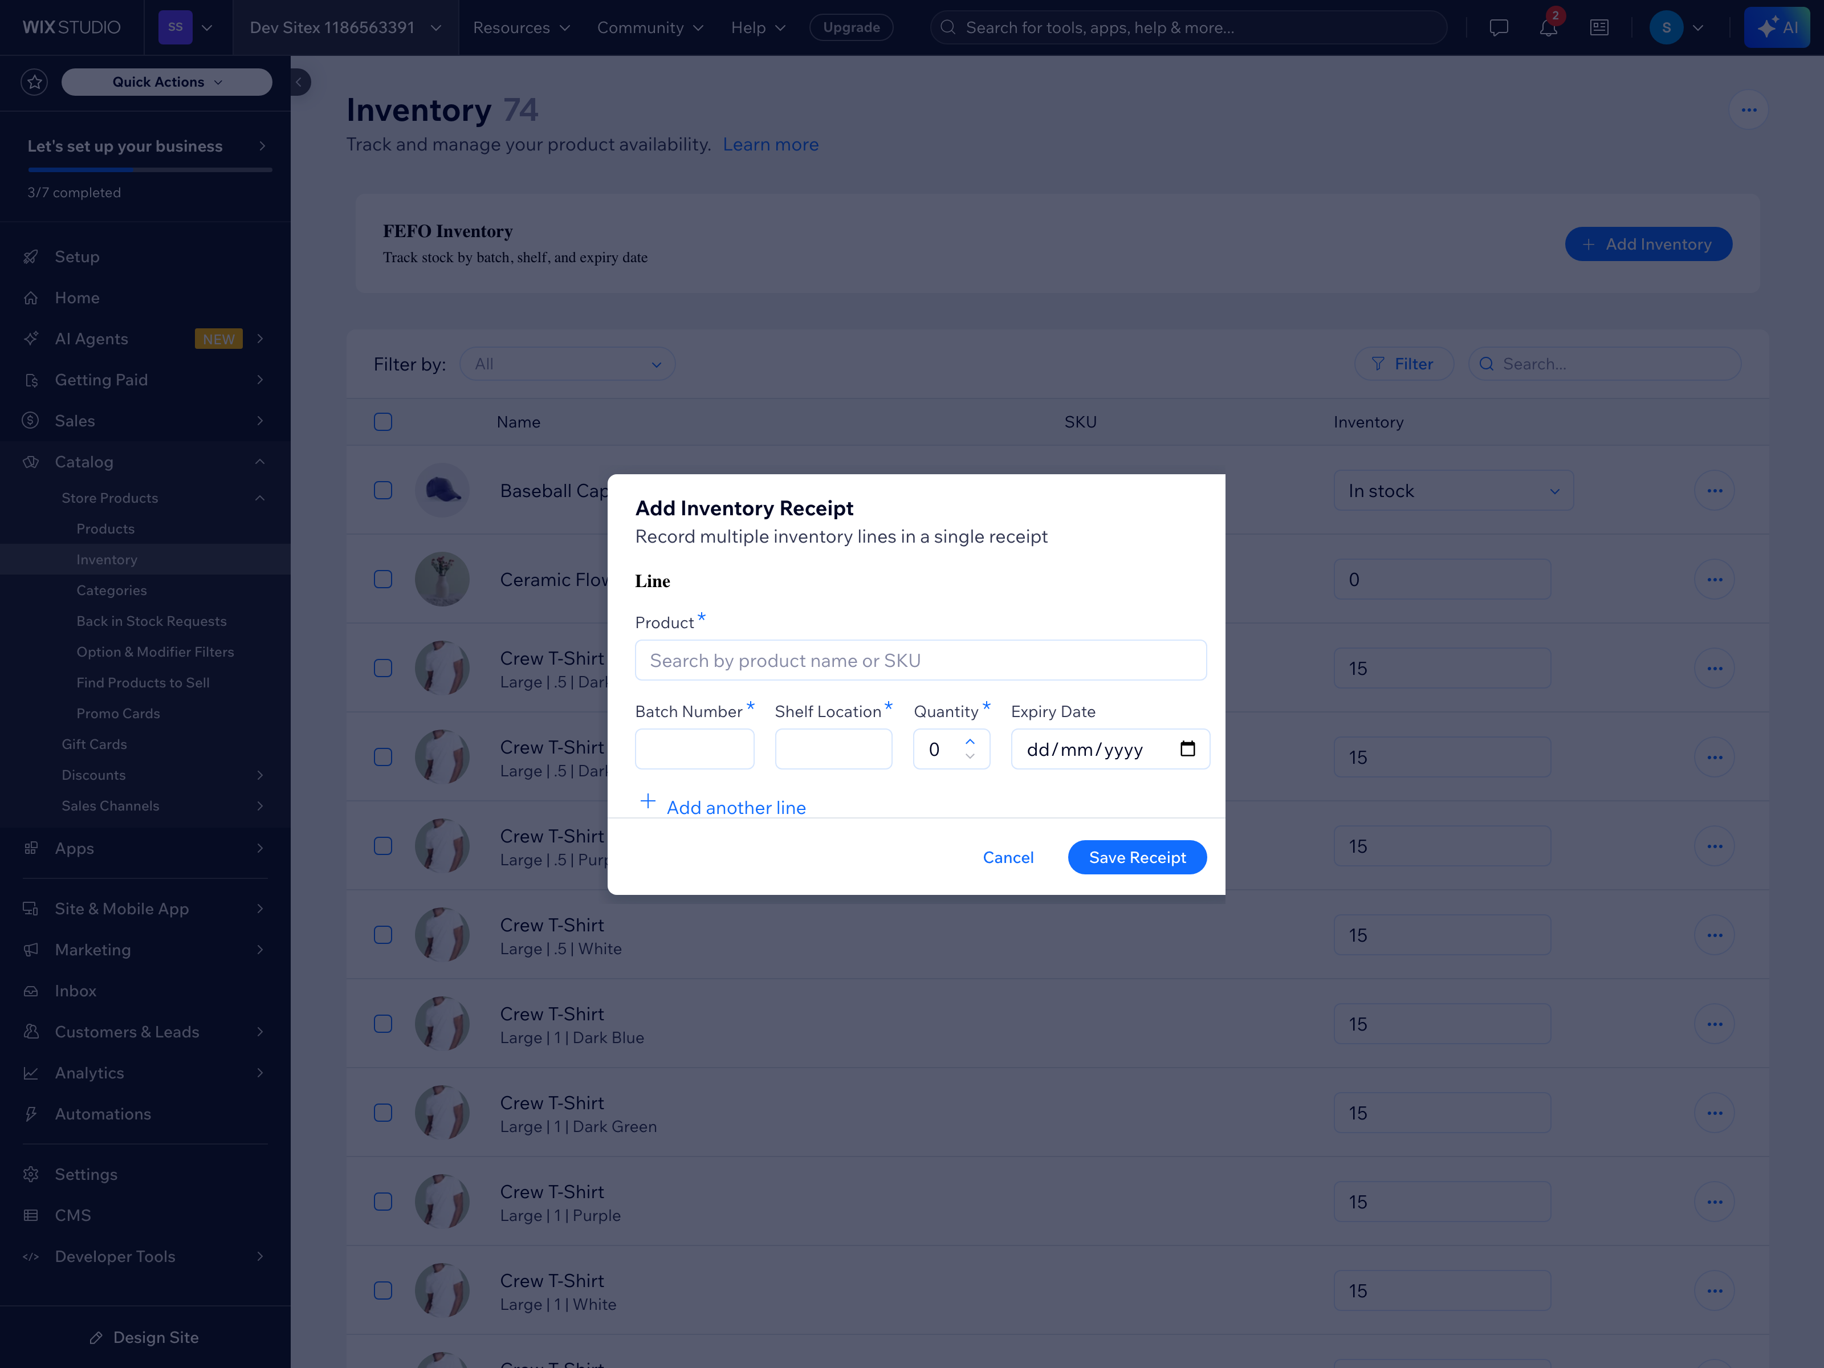Open more actions for Crew T-Shirt Large 1 White
This screenshot has width=1824, height=1368.
(x=1715, y=1290)
